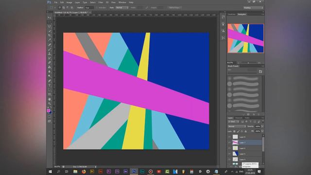Toggle visibility of the yellow thumbnail layer
The width and height of the screenshot is (311, 175).
pyautogui.click(x=229, y=148)
